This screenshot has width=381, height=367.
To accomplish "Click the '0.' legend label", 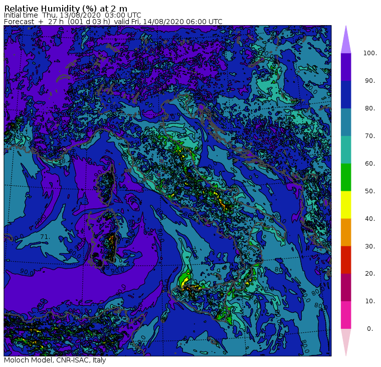I will (370, 329).
